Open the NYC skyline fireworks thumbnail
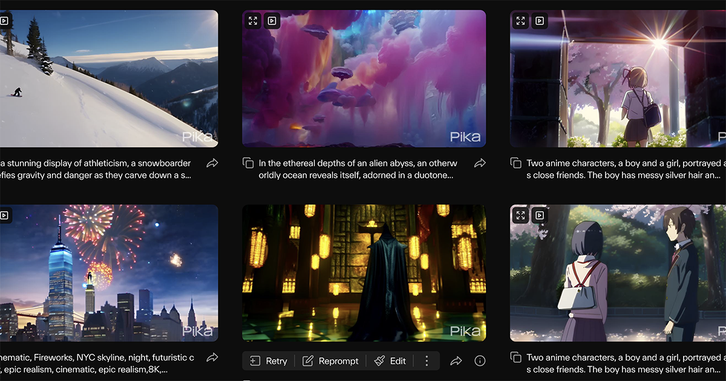The height and width of the screenshot is (381, 726). (109, 273)
